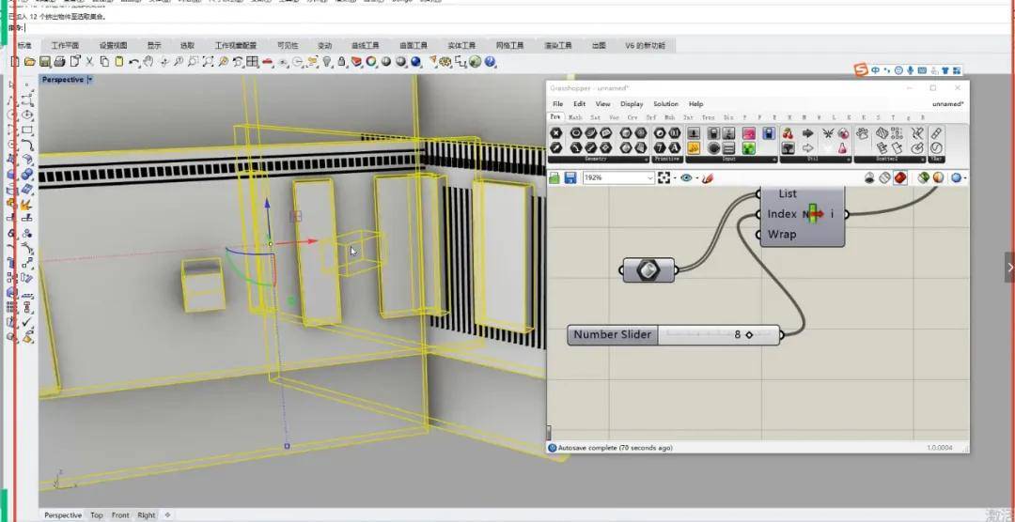Click Zoom Extents icon in Grasshopper canvas toolbar
Image resolution: width=1015 pixels, height=522 pixels.
(x=664, y=177)
